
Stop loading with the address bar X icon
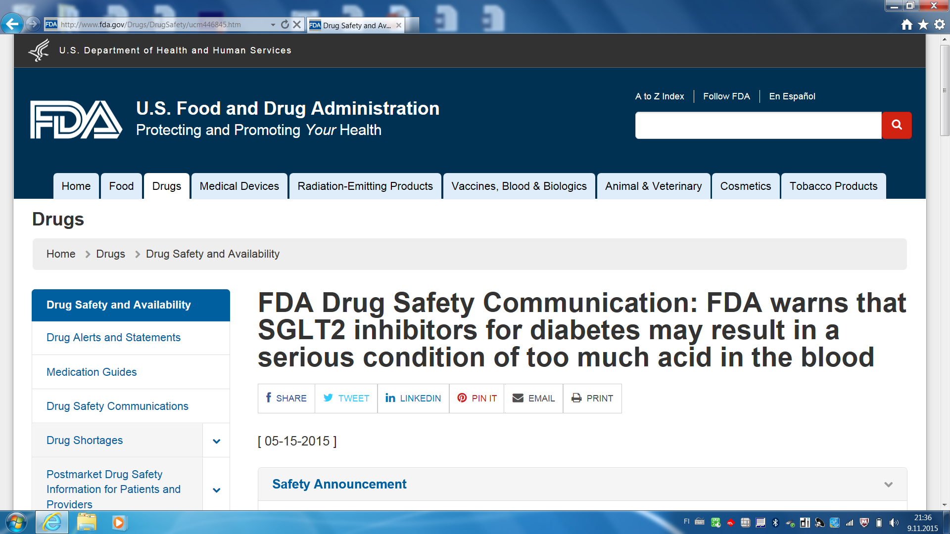[x=297, y=24]
